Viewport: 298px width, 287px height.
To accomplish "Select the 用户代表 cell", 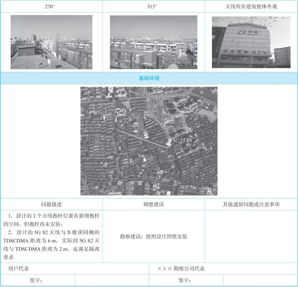I will 75,268.
